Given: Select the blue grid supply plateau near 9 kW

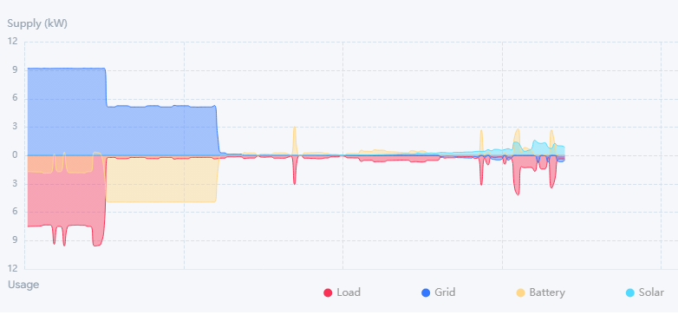Looking at the screenshot, I should [66, 112].
